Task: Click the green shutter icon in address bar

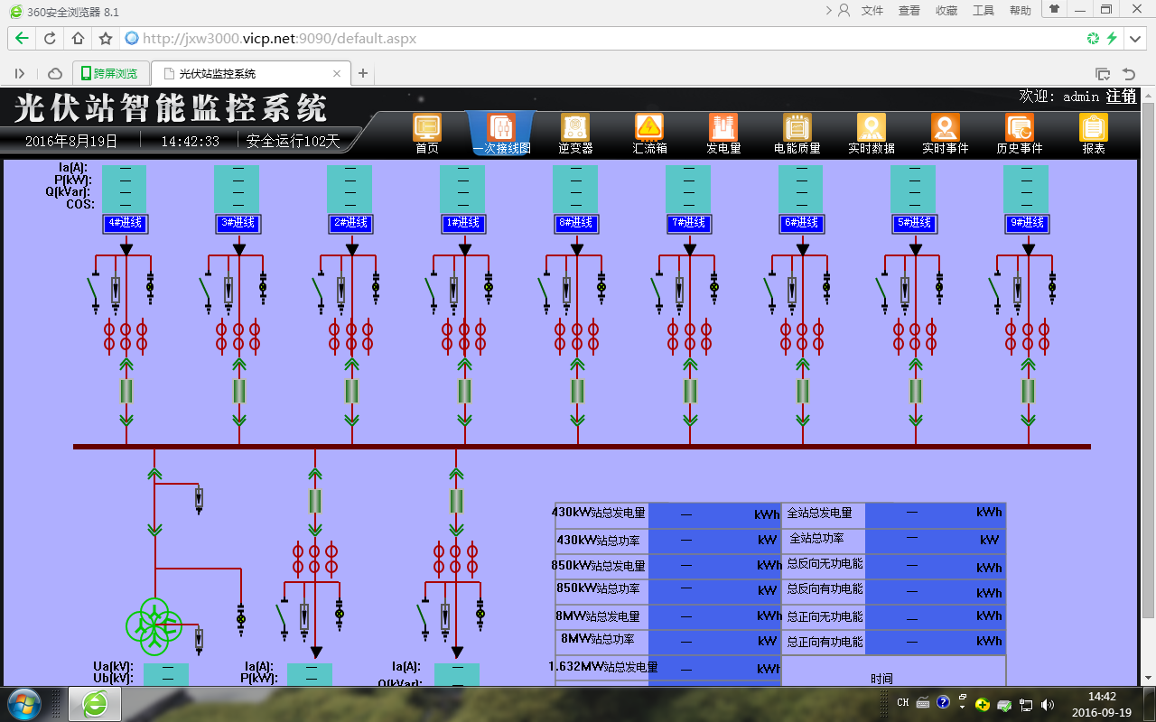Action: point(1093,39)
